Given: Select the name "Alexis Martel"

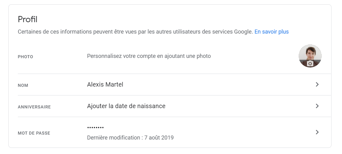Looking at the screenshot, I should click(x=105, y=84).
